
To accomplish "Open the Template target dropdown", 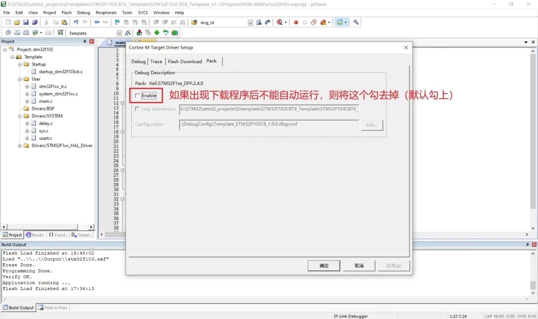I will pyautogui.click(x=119, y=33).
